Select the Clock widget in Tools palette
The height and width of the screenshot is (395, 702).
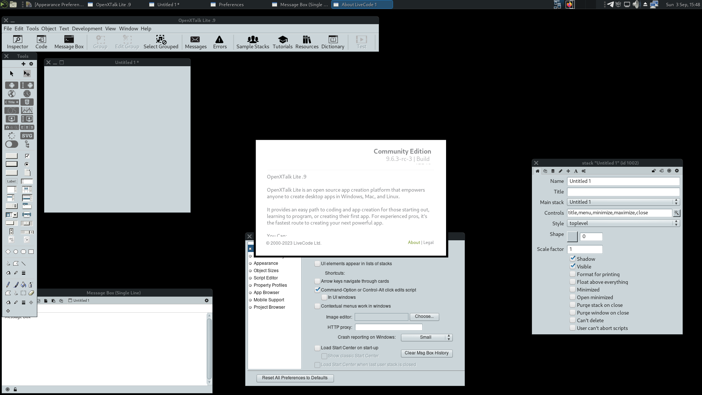[x=27, y=94]
